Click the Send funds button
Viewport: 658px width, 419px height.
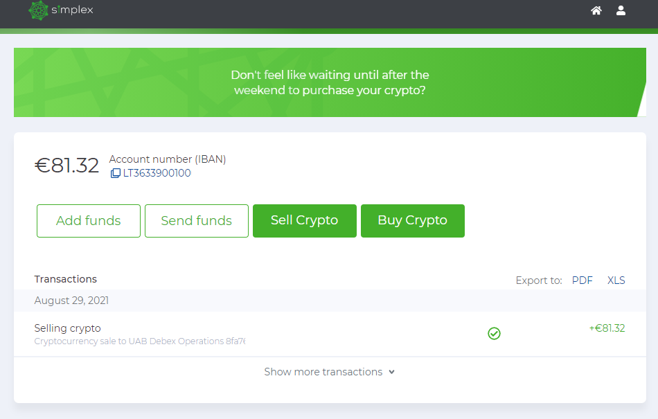tap(196, 220)
